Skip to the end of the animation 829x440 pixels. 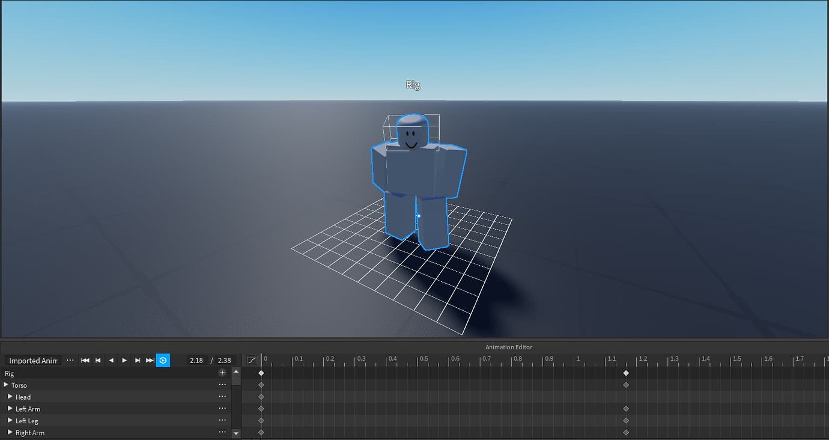pos(150,360)
